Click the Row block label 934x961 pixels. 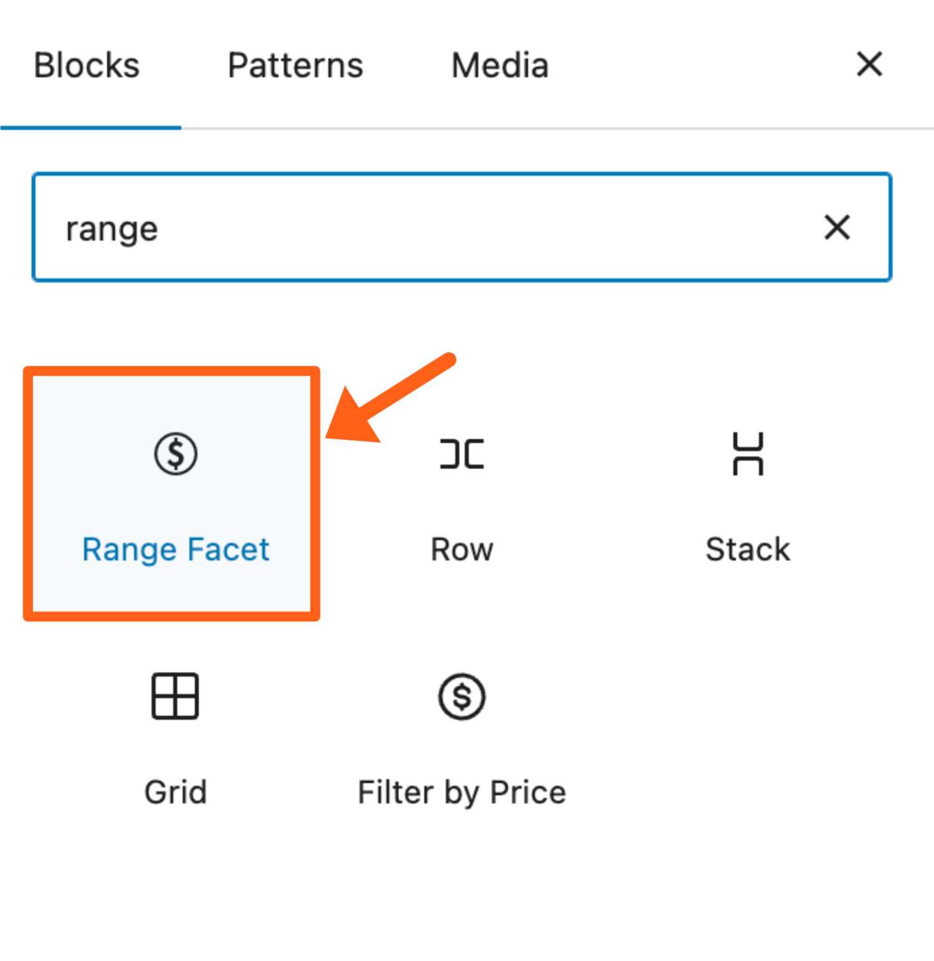(461, 549)
